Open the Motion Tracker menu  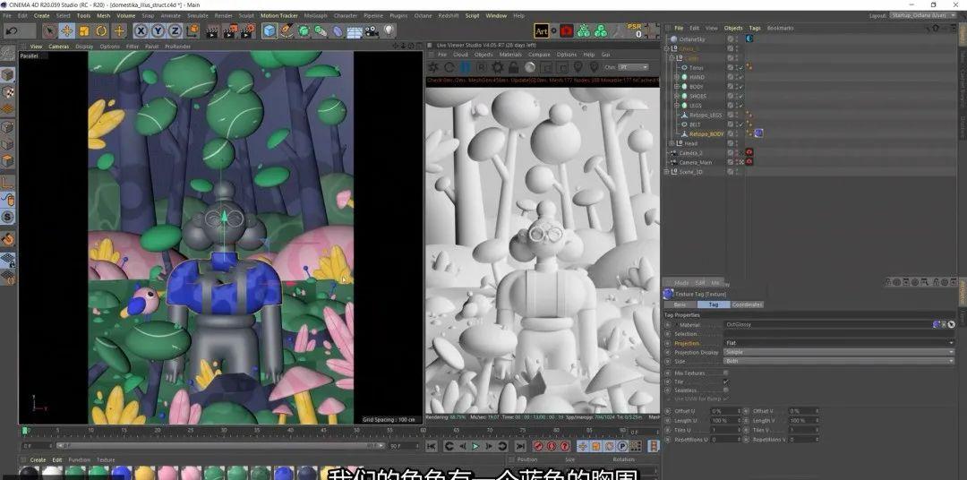tap(278, 15)
